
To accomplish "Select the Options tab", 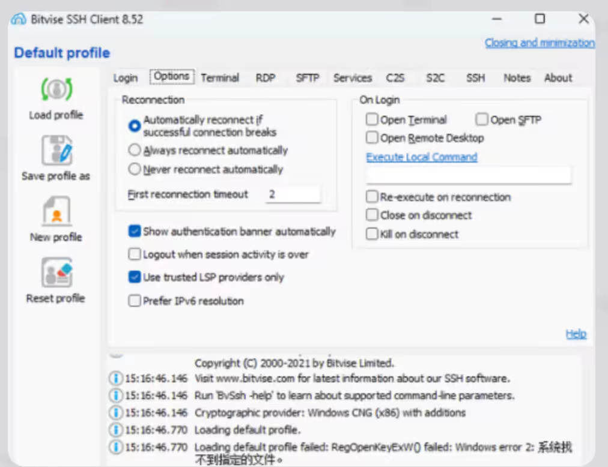I will [172, 77].
